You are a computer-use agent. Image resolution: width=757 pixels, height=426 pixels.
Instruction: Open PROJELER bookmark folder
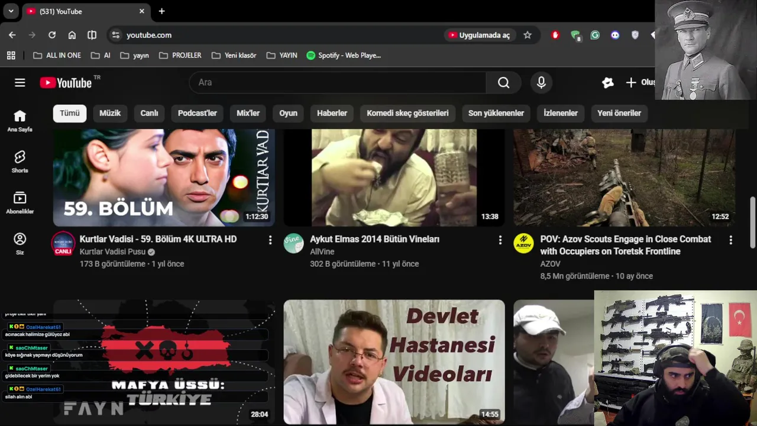pos(180,55)
